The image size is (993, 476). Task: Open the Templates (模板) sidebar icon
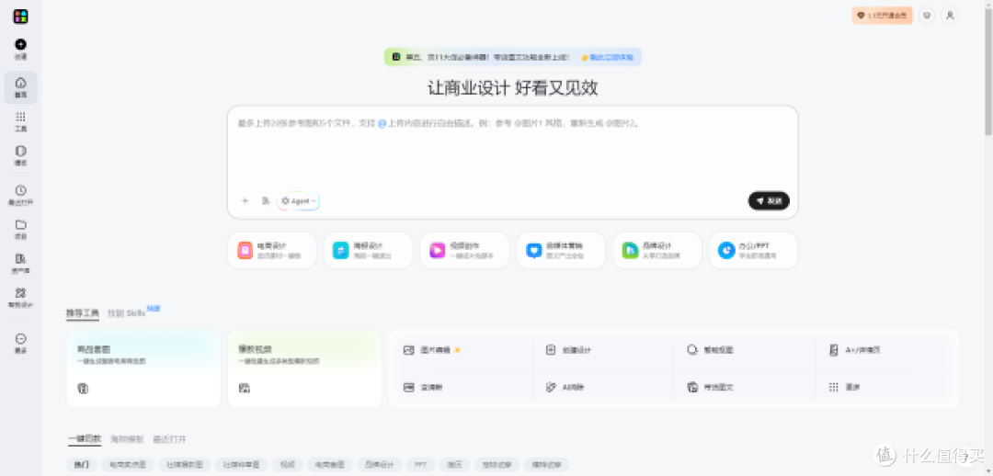(x=20, y=151)
